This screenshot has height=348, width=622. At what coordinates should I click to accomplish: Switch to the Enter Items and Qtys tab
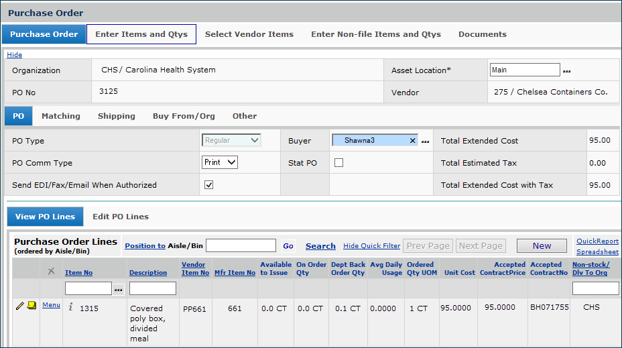tap(141, 34)
